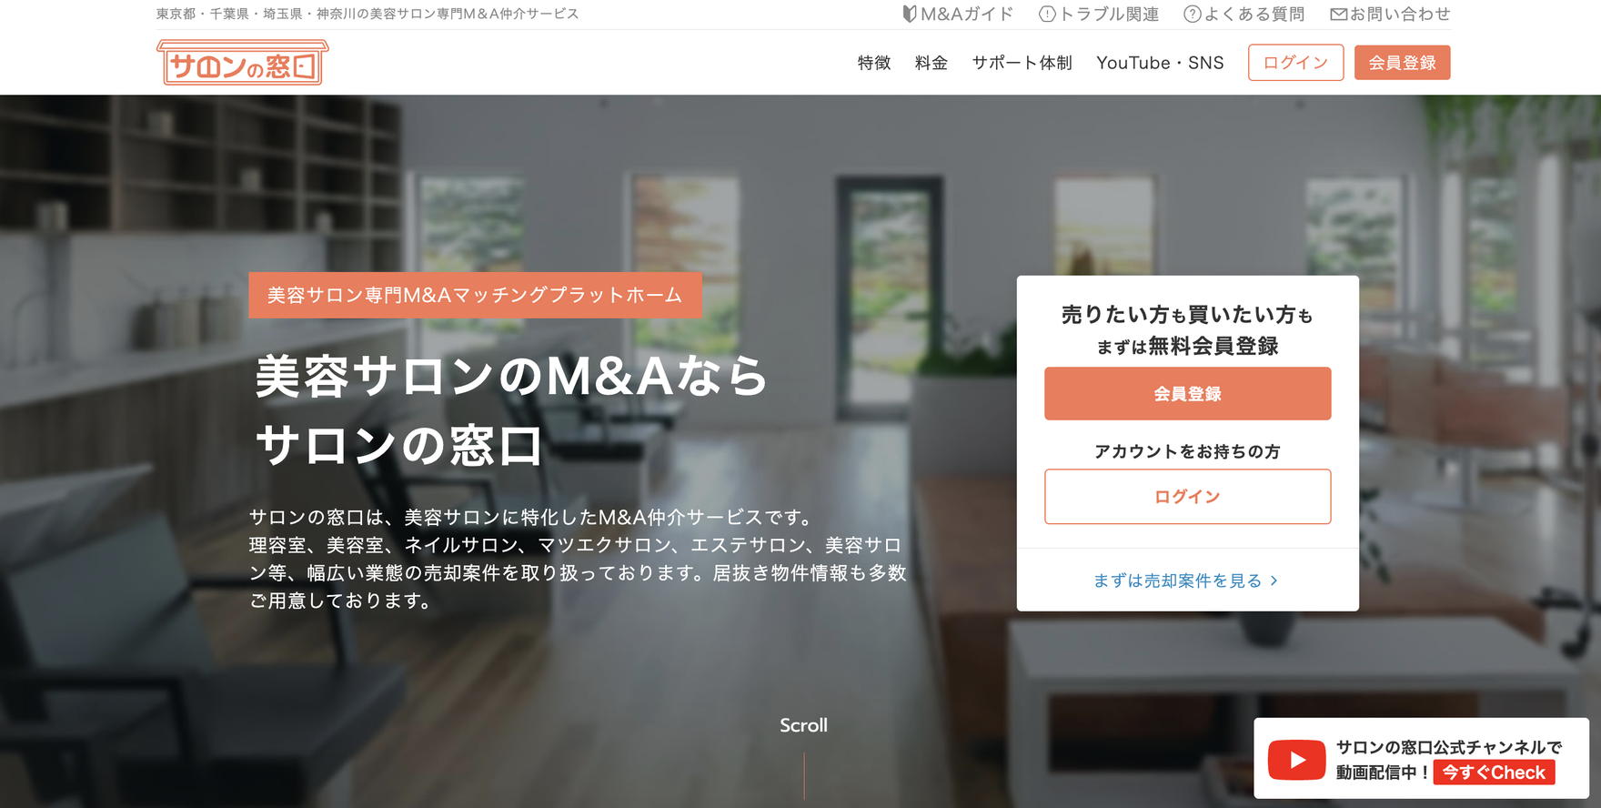Image resolution: width=1601 pixels, height=808 pixels.
Task: Click the chevron next to まずは売却案件を見る
Action: (x=1274, y=581)
